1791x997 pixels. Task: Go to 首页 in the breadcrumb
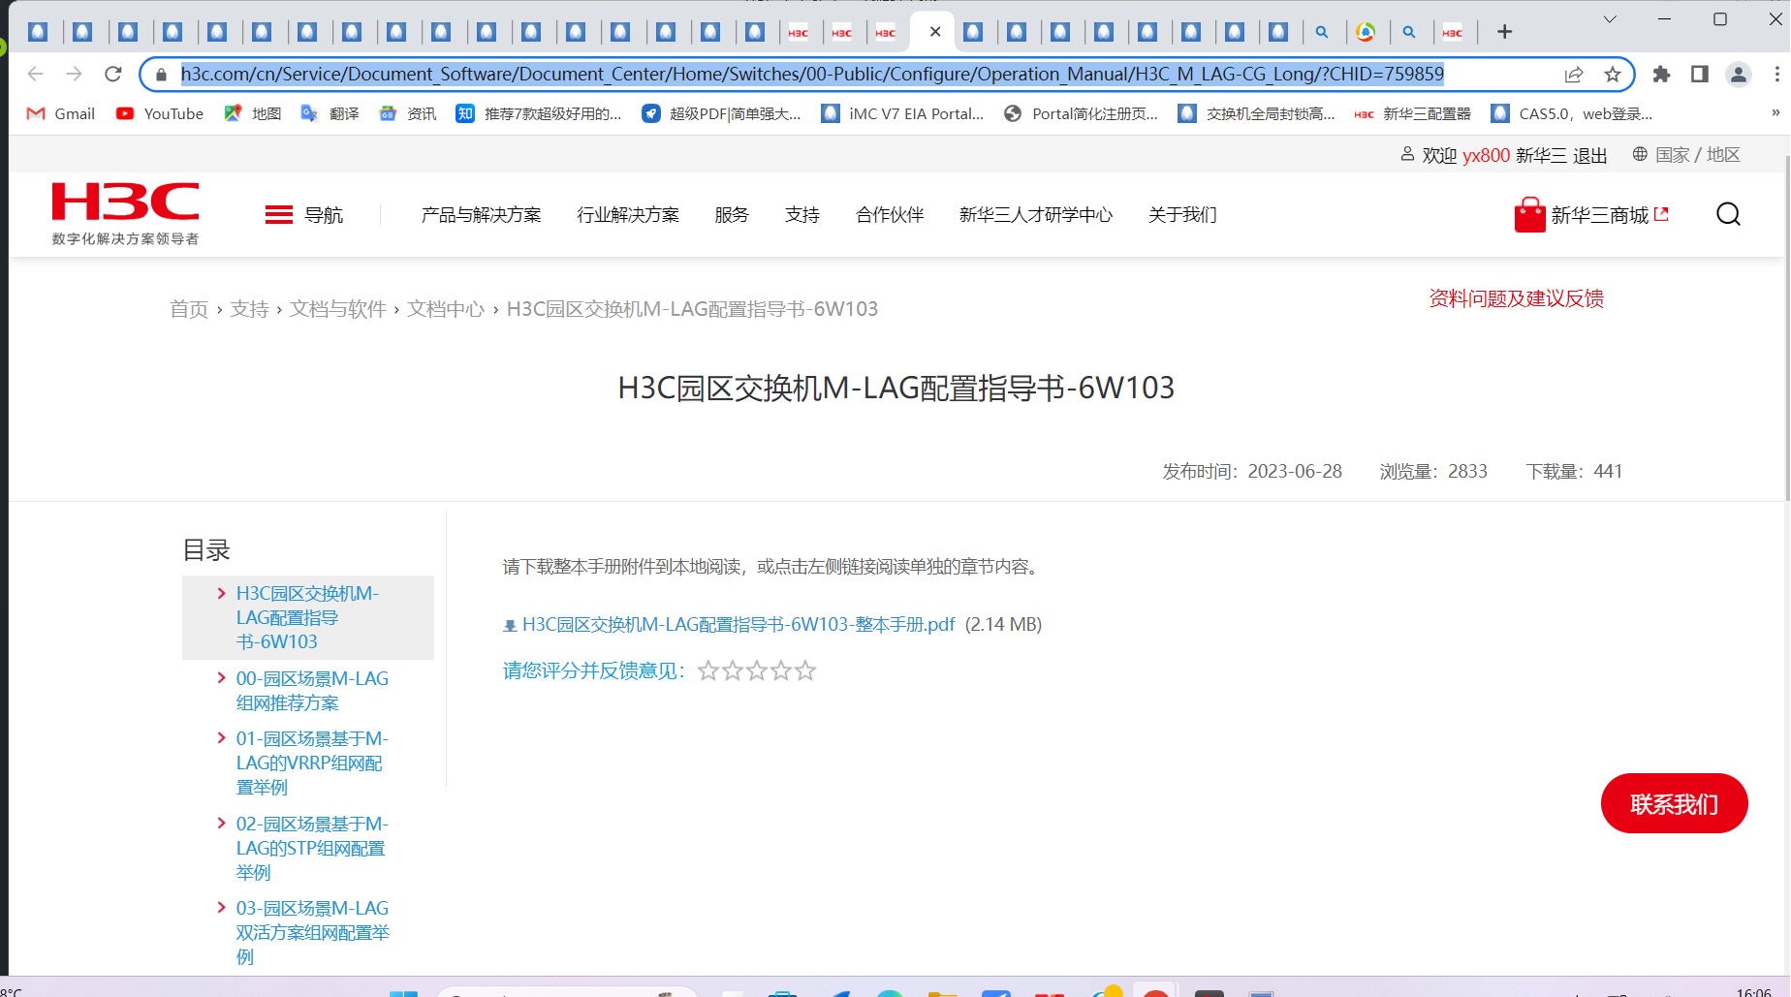[189, 309]
